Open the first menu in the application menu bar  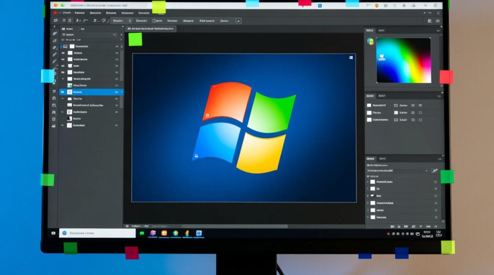[x=67, y=13]
